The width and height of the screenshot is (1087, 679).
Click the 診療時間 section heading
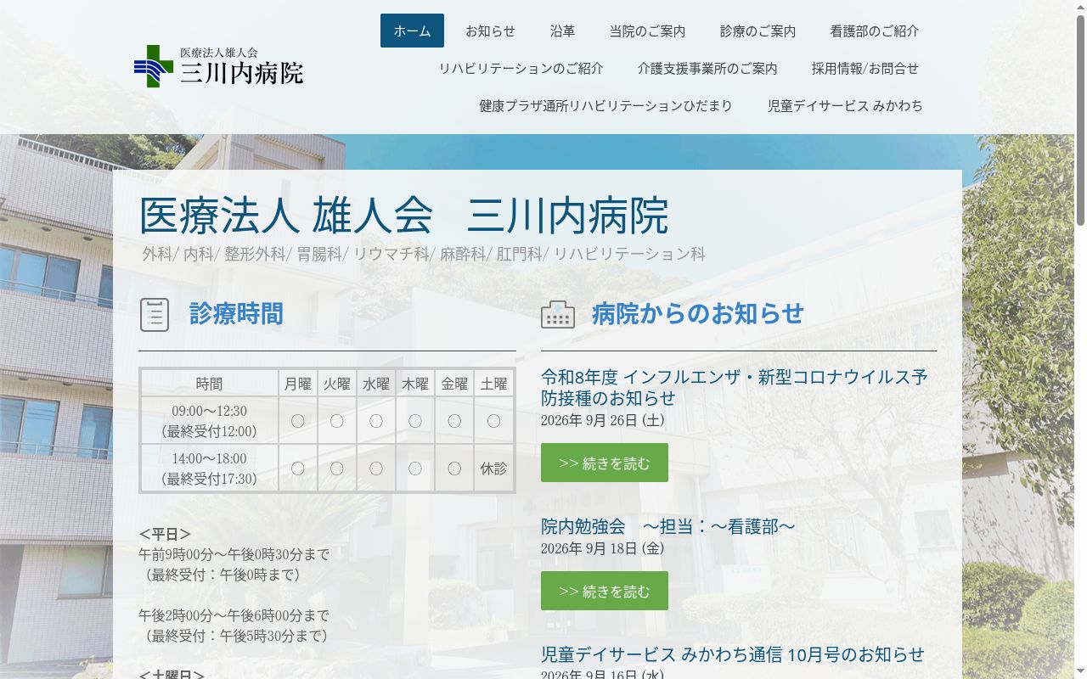click(x=236, y=314)
